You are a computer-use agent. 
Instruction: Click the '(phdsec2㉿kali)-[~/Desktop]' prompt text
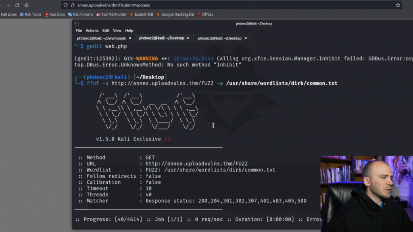[125, 77]
